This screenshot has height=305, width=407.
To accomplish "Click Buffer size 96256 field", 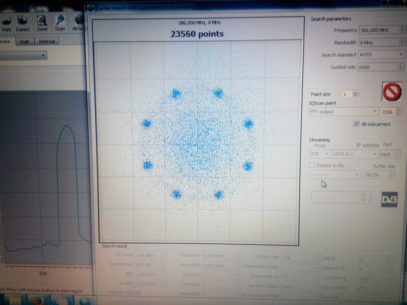I will [377, 175].
